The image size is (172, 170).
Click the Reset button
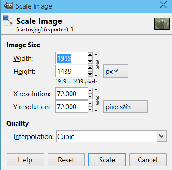tap(66, 160)
